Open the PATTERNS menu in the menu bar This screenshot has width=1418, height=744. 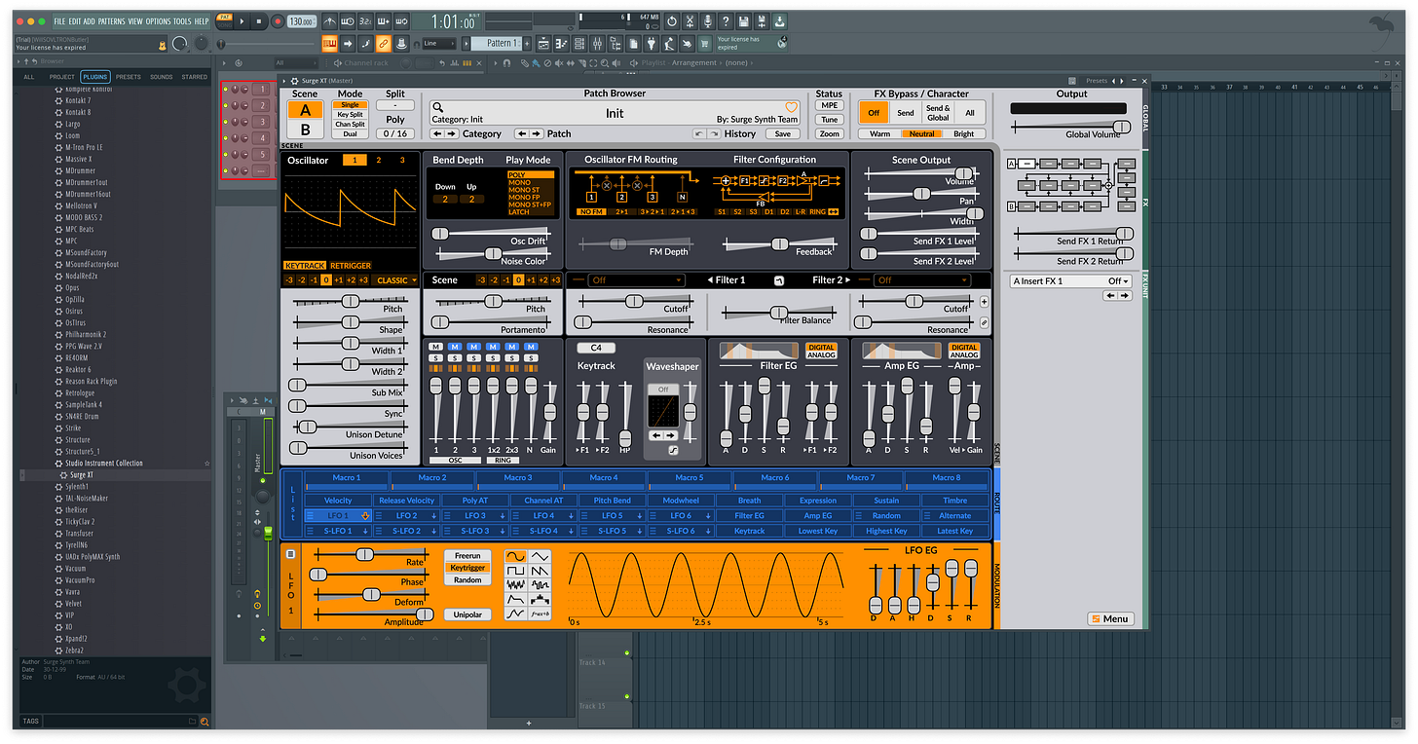point(111,20)
